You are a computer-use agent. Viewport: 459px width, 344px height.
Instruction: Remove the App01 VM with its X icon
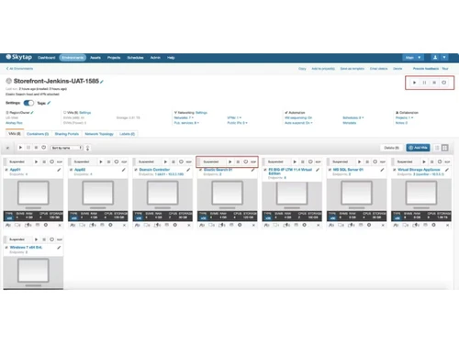point(60,225)
